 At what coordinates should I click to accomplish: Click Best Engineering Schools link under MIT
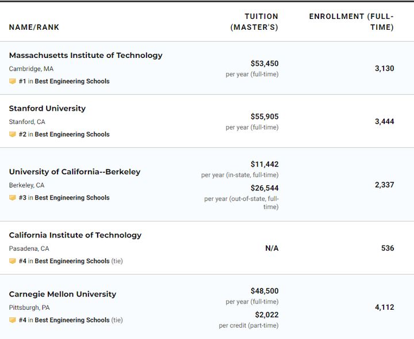click(x=72, y=81)
